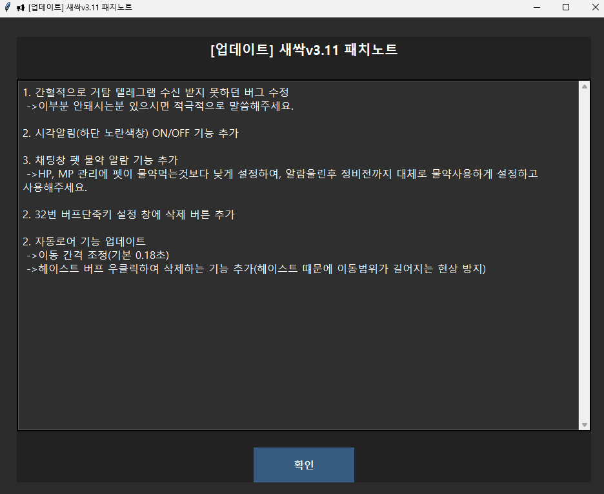604x494 pixels.
Task: Click the 채팅창 펫 물약 알람 line
Action: (100, 161)
